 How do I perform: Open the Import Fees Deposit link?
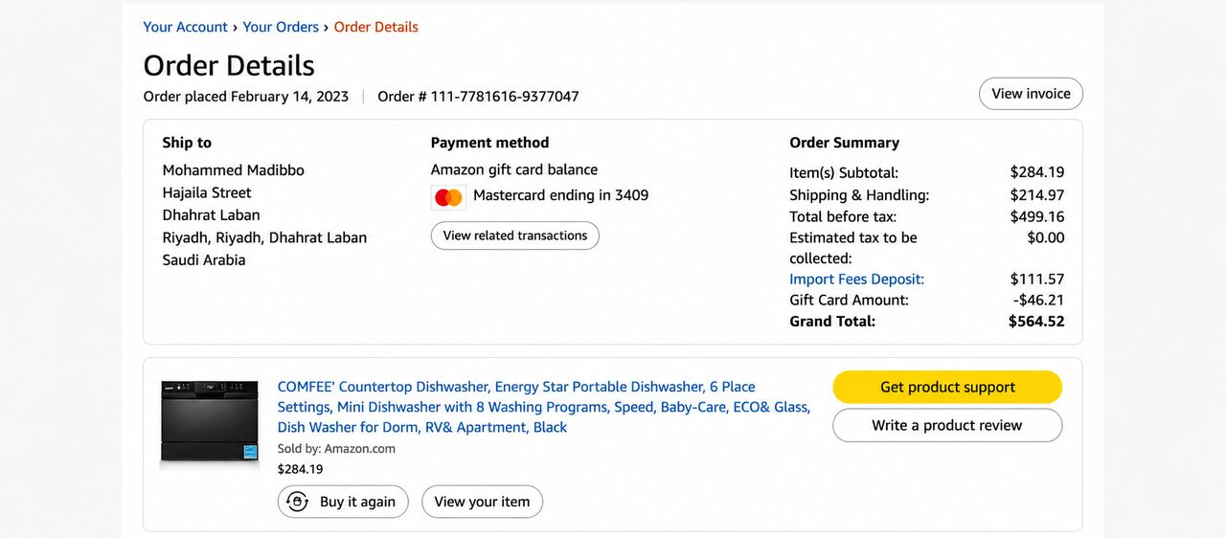coord(857,280)
